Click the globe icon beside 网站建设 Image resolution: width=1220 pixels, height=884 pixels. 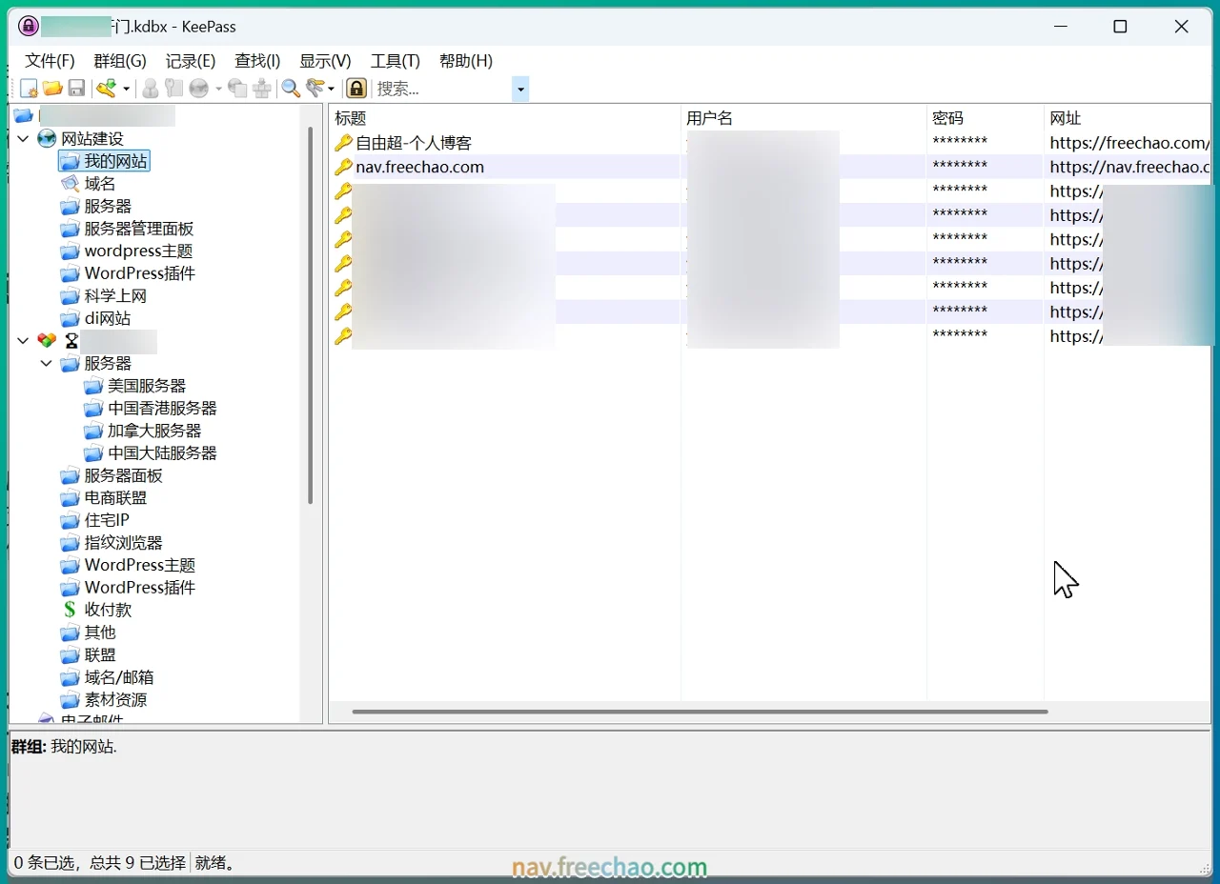click(x=47, y=139)
